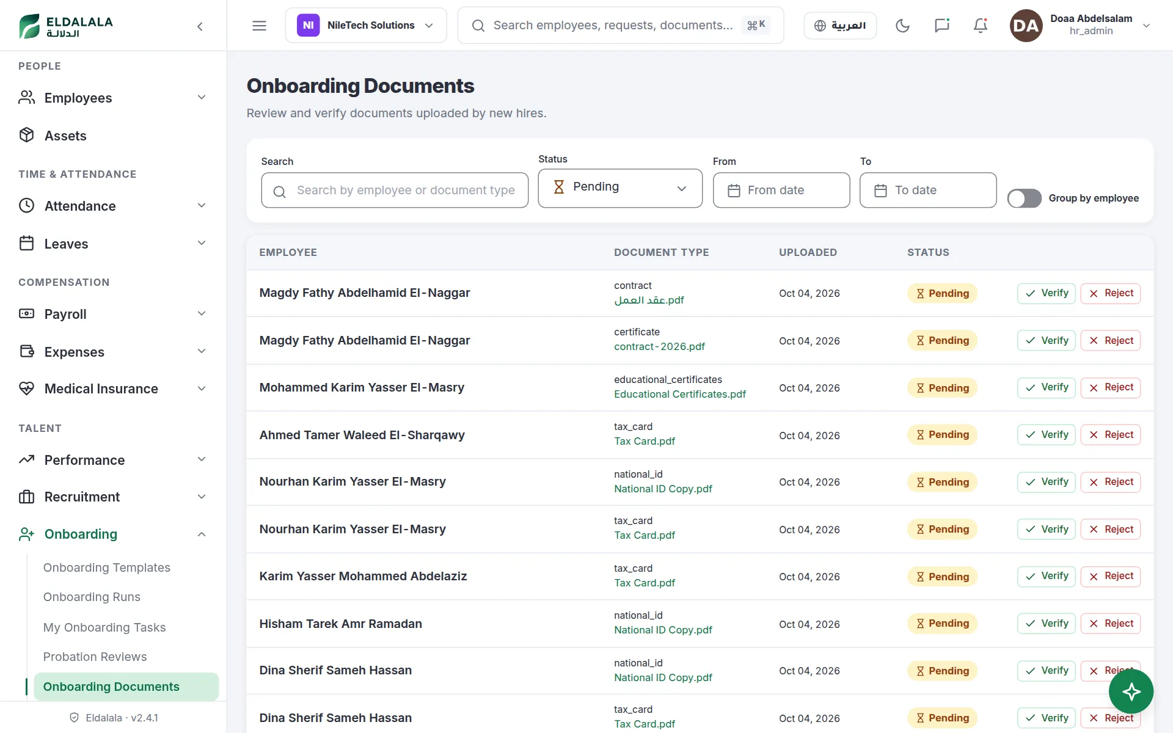Reject Karim Yasser Mohammed's Tax Card
Image resolution: width=1173 pixels, height=733 pixels.
pos(1110,577)
